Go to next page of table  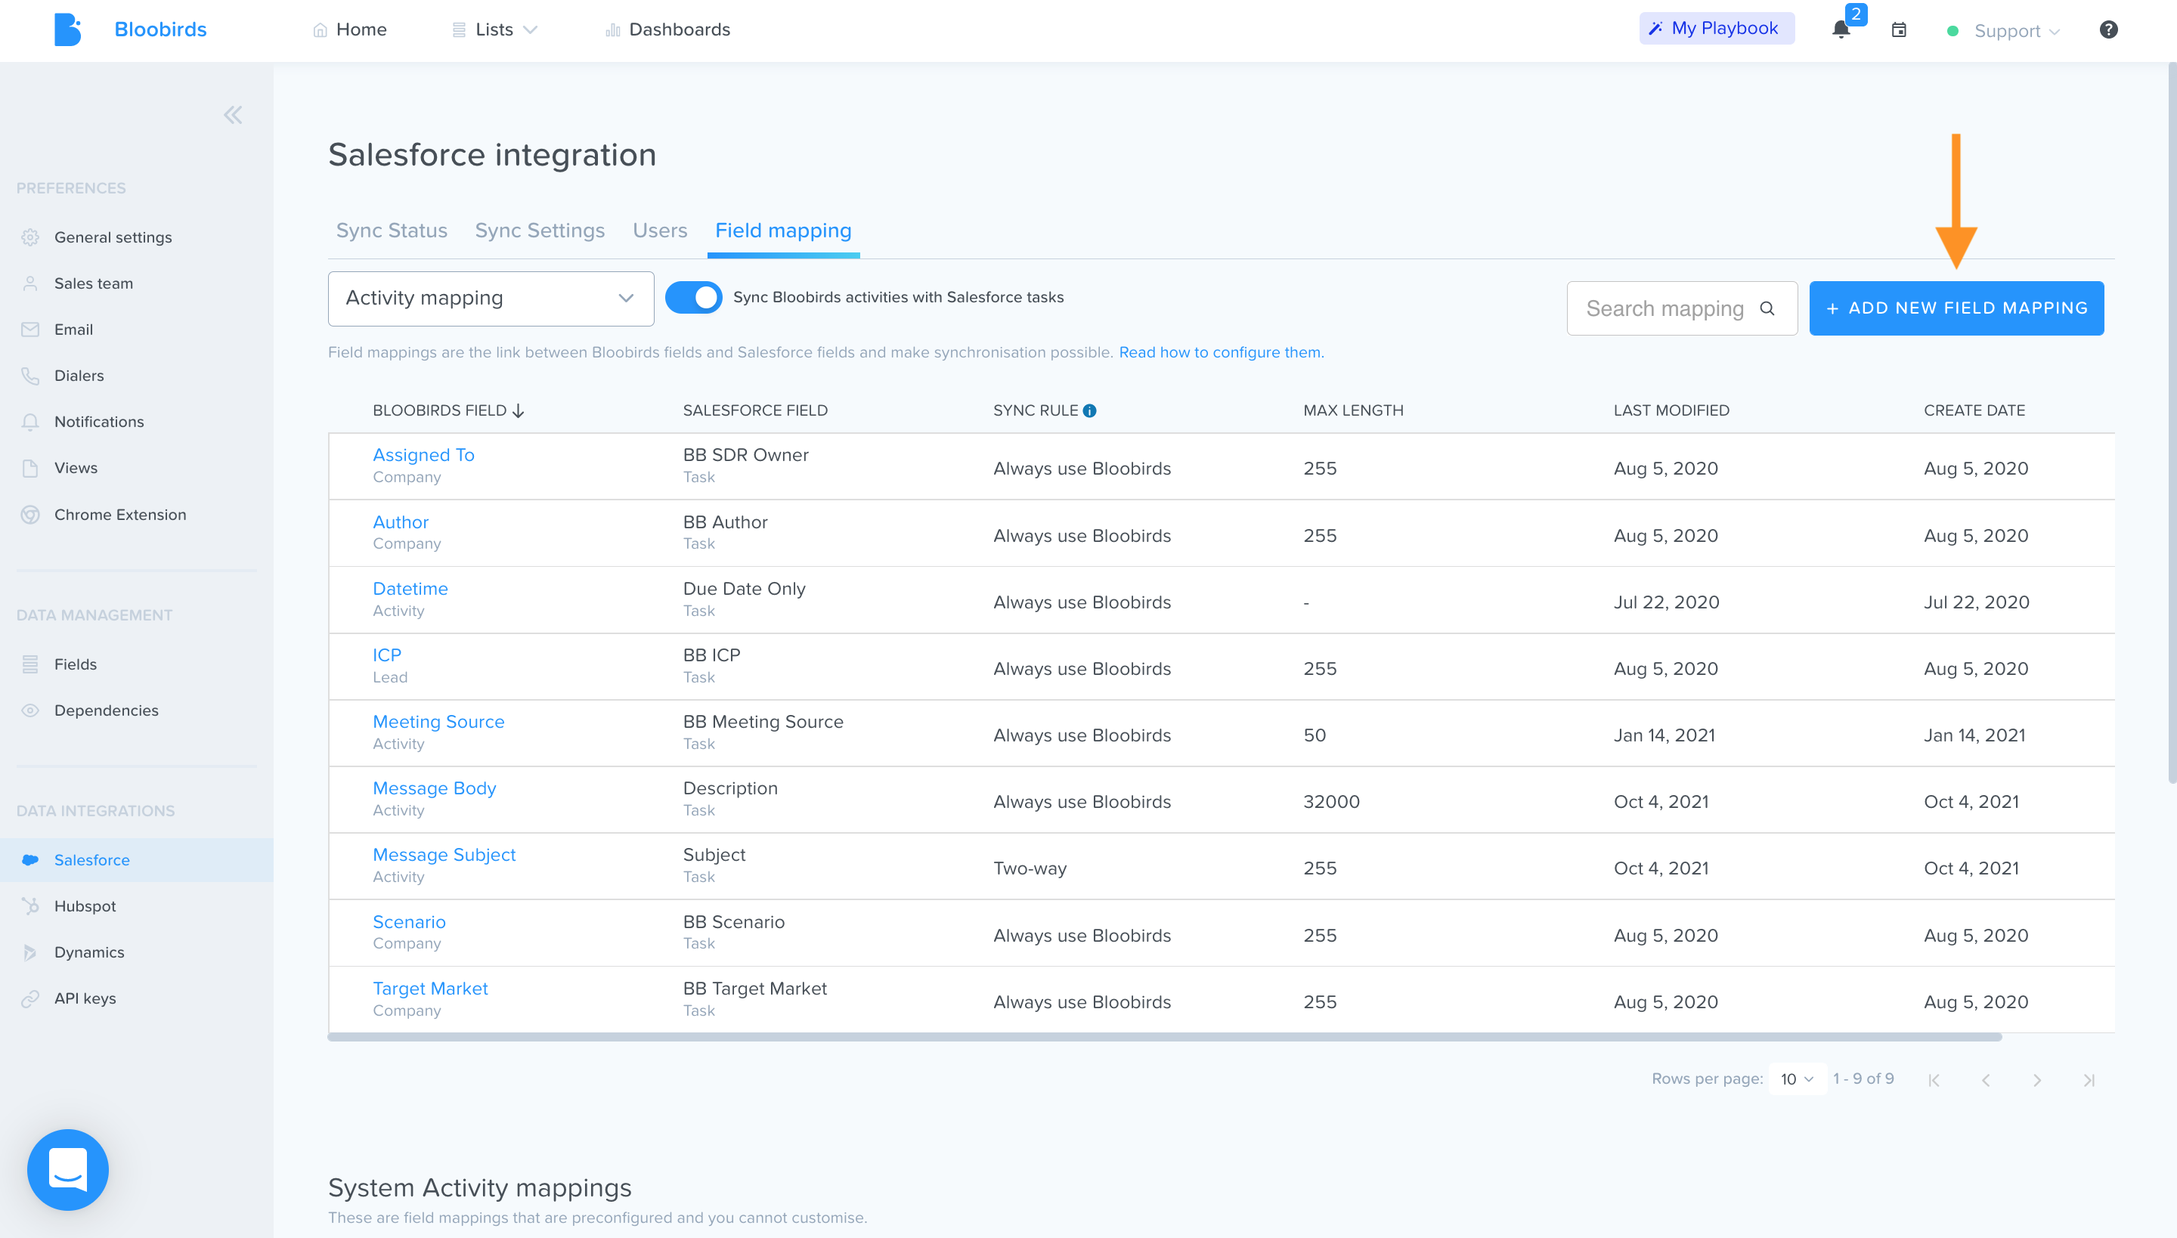pyautogui.click(x=2036, y=1080)
